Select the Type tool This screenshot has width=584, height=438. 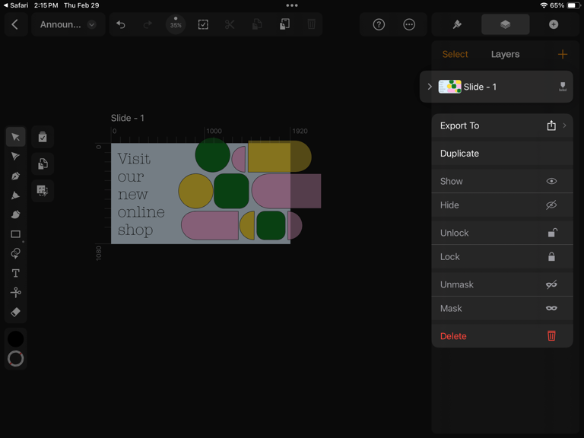(16, 274)
